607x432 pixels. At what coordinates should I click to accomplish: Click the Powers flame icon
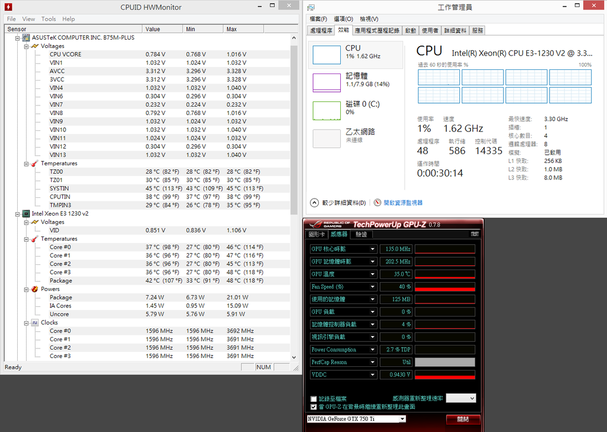click(35, 289)
